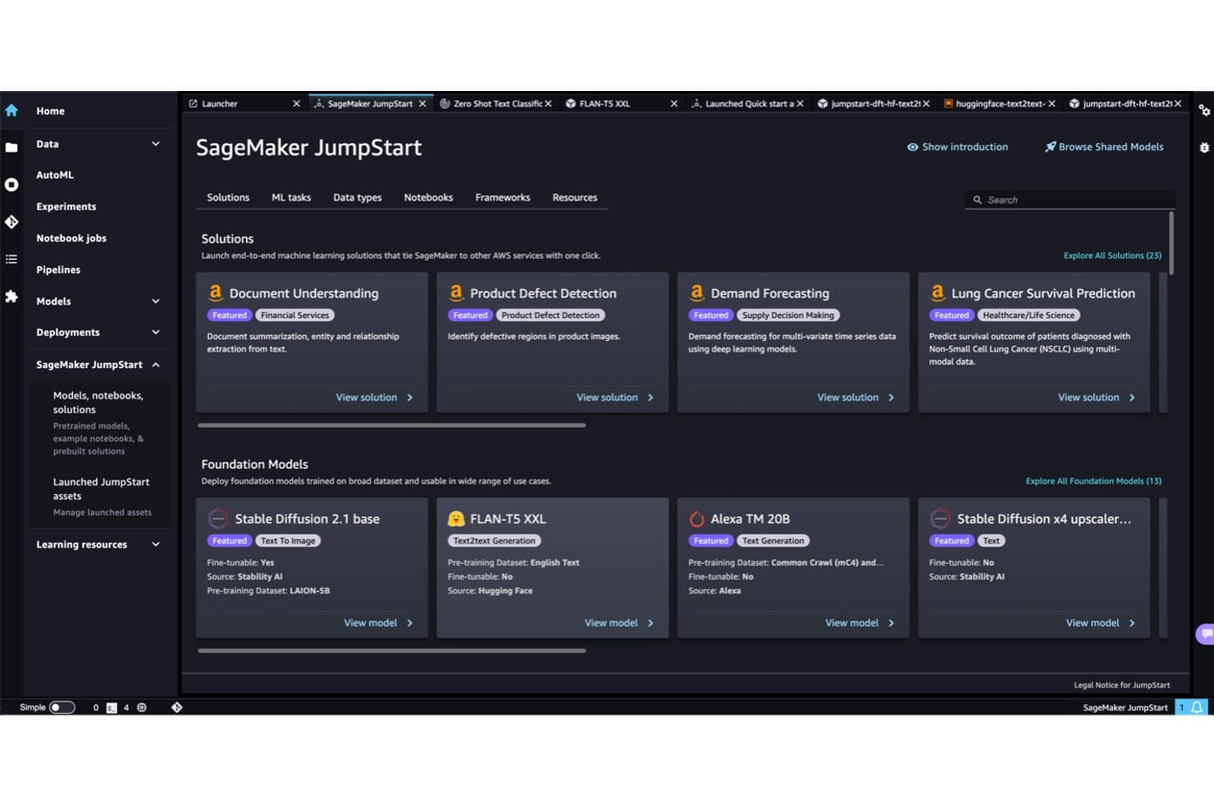The height and width of the screenshot is (809, 1214).
Task: Toggle the Simple interface mode switch
Action: click(x=62, y=707)
